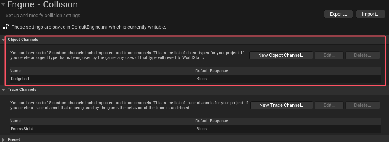
Task: Click Delete... in Trace Channels
Action: 363,105
